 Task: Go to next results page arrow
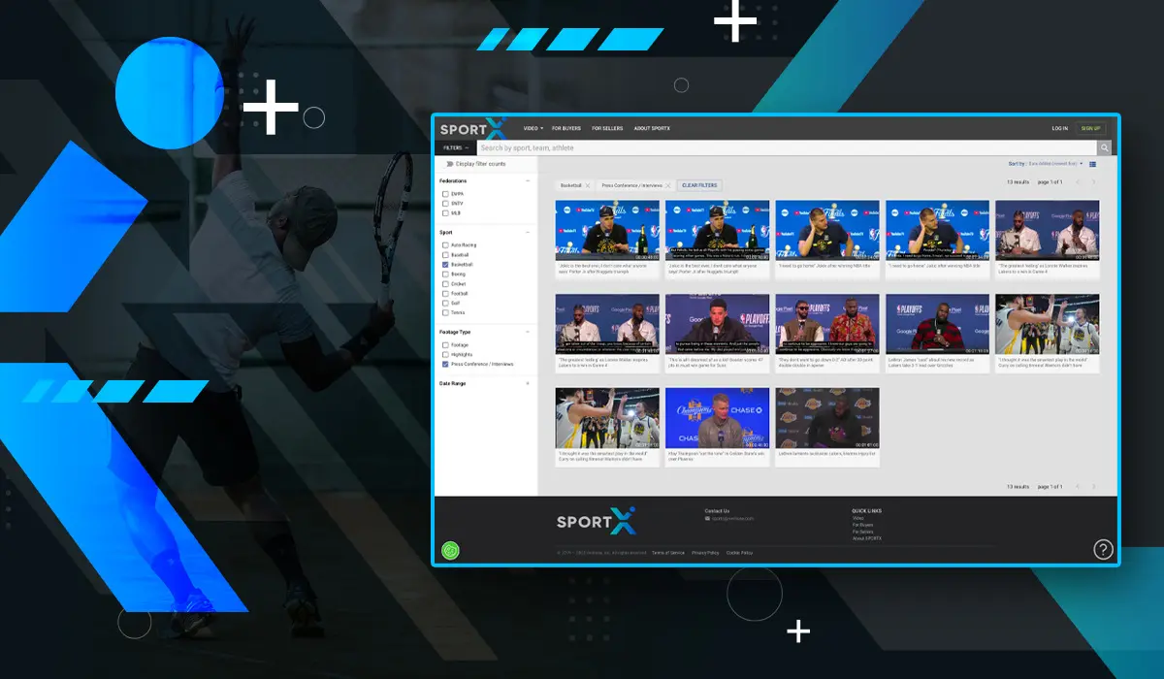point(1093,182)
